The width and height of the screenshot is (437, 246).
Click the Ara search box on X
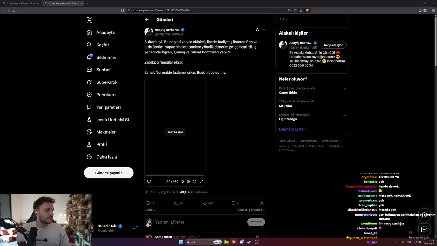pyautogui.click(x=313, y=19)
